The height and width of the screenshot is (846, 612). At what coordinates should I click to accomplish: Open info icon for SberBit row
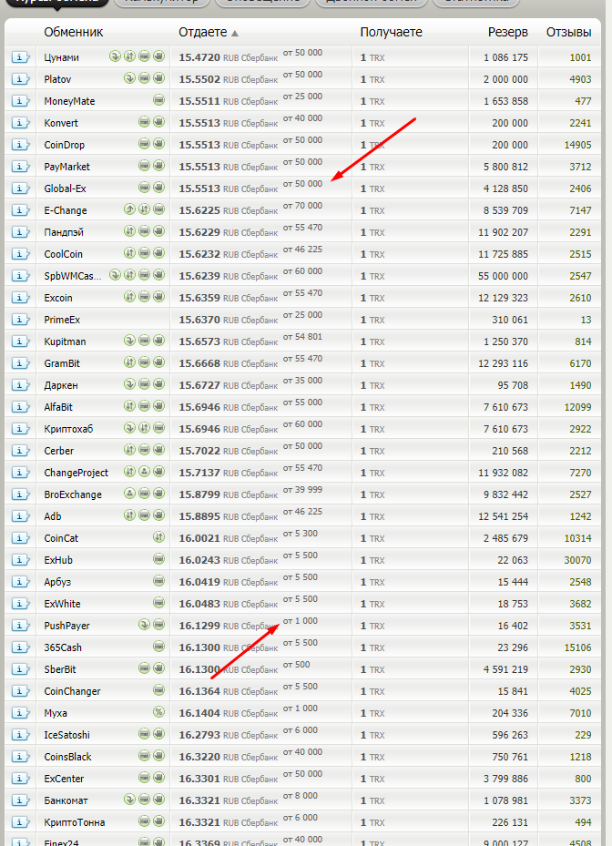pyautogui.click(x=21, y=669)
